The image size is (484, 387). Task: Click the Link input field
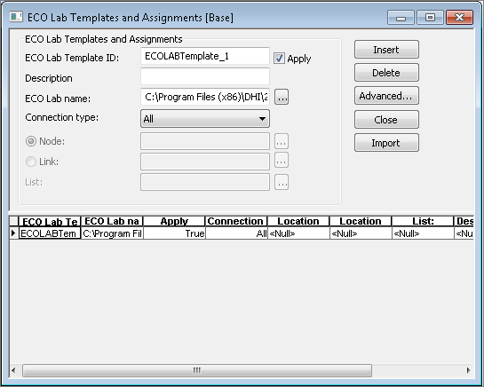pyautogui.click(x=205, y=162)
